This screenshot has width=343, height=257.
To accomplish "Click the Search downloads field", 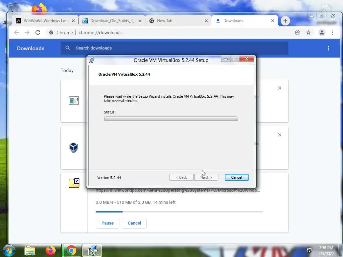I will click(174, 48).
